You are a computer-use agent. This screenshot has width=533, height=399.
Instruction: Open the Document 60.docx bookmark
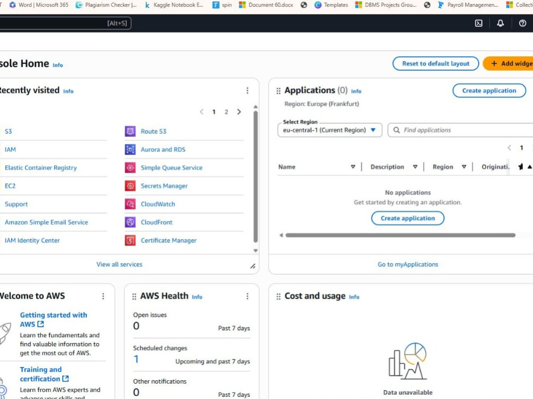click(266, 5)
